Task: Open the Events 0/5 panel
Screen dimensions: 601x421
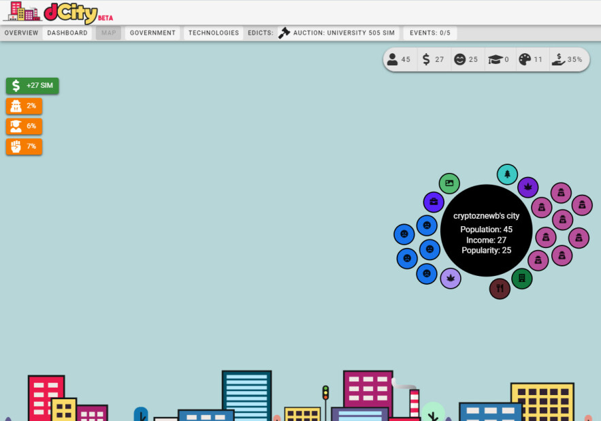Action: coord(430,33)
